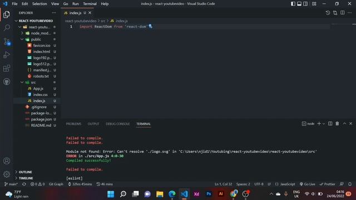Toggle the primary sidebar layout button
This screenshot has height=200, width=356.
pos(293,4)
